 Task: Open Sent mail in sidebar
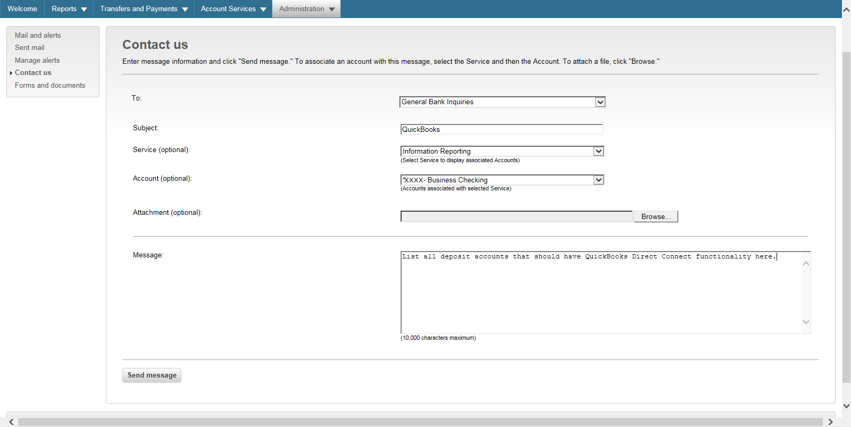[x=30, y=47]
